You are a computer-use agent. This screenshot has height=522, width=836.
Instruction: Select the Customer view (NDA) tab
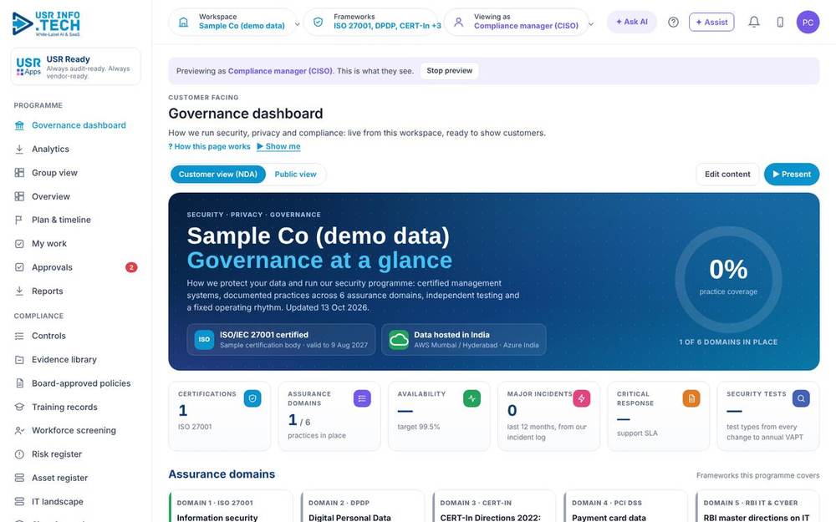click(x=218, y=175)
